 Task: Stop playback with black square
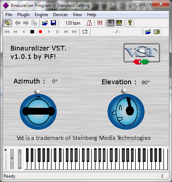pyautogui.click(x=32, y=32)
